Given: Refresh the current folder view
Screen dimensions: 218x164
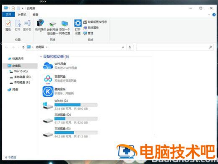Looking at the screenshot, I should tap(130, 47).
